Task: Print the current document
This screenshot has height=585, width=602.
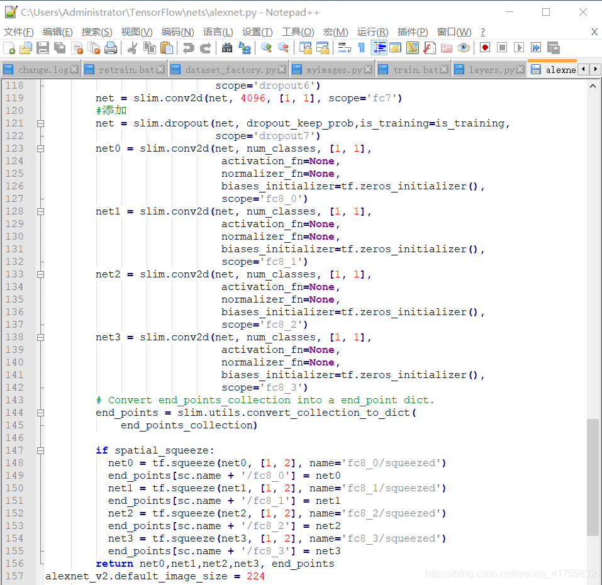Action: [110, 47]
